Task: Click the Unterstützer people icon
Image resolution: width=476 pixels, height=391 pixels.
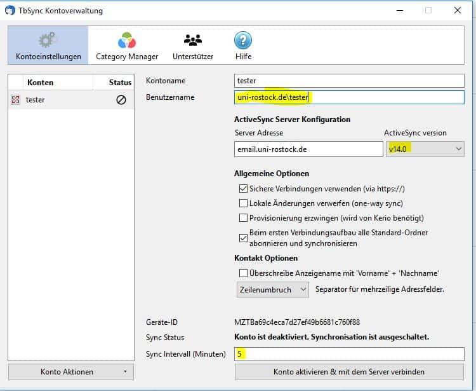Action: (192, 41)
